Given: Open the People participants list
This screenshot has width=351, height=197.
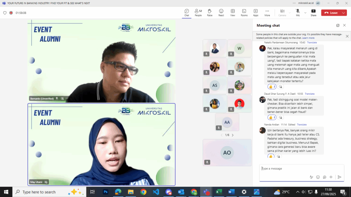Looking at the screenshot, I should [198, 13].
